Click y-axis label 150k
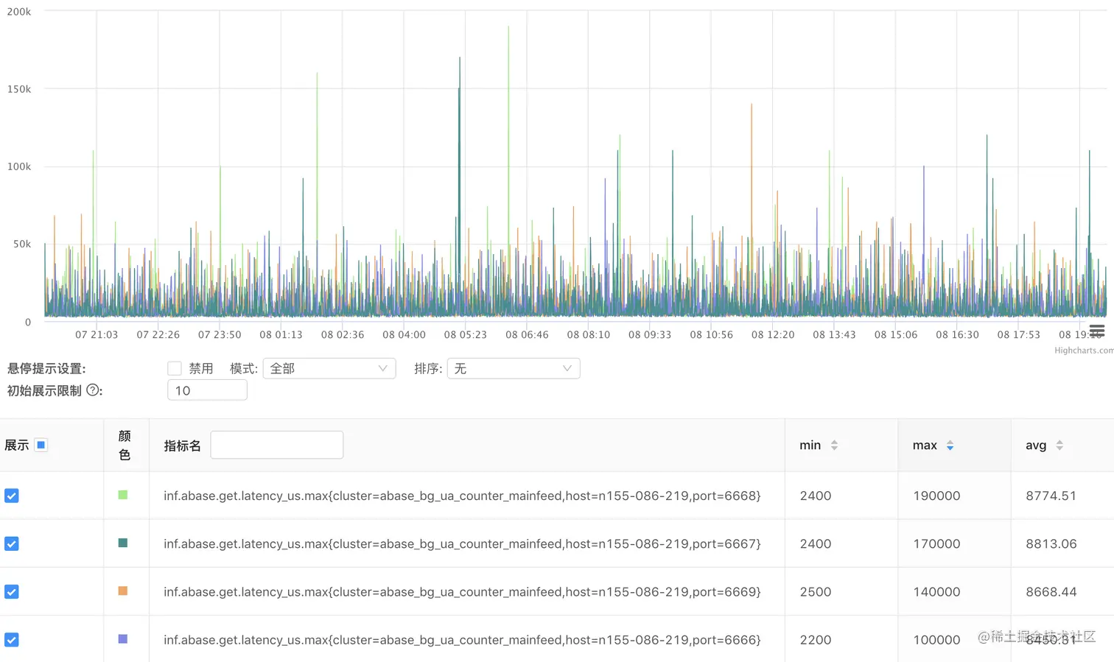Viewport: 1114px width, 662px height. pos(19,89)
